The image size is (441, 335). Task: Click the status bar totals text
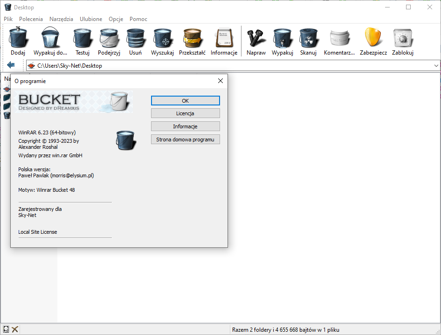coord(285,330)
